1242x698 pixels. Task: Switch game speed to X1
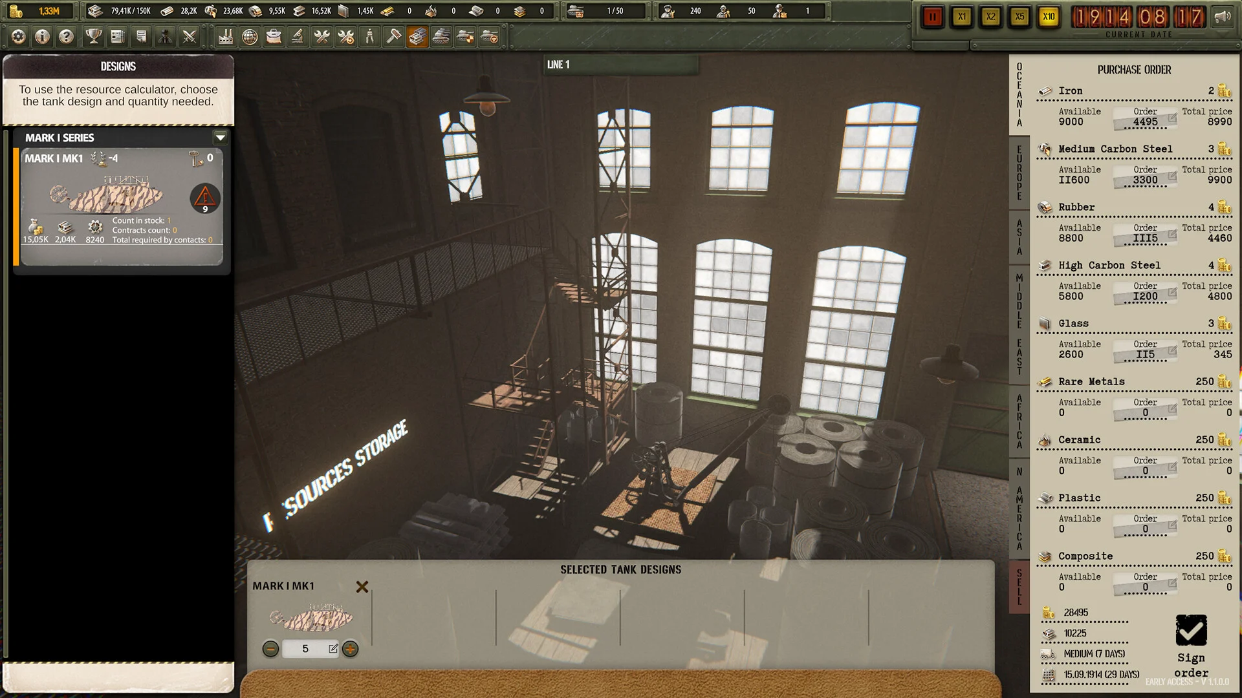click(x=962, y=17)
